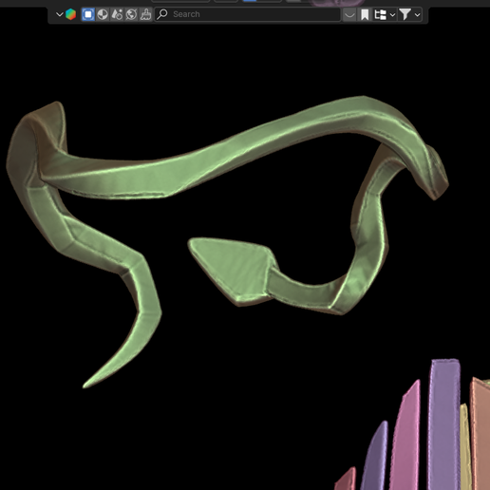Click the display mode tree icon

380,14
